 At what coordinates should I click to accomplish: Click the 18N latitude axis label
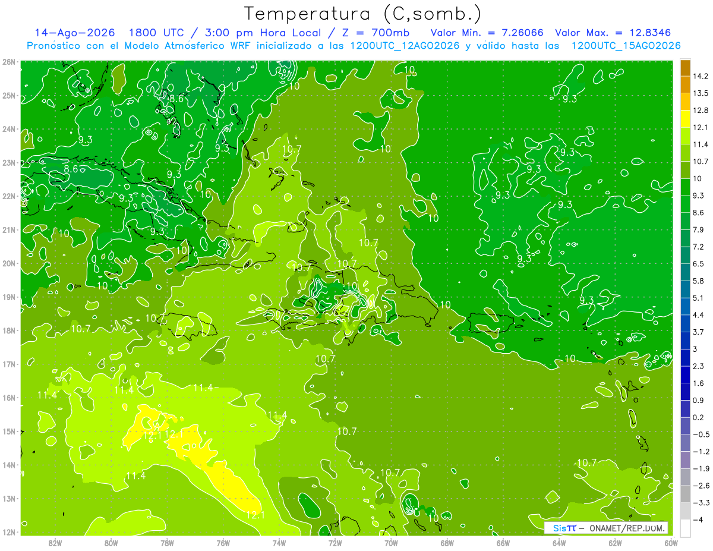(x=9, y=330)
